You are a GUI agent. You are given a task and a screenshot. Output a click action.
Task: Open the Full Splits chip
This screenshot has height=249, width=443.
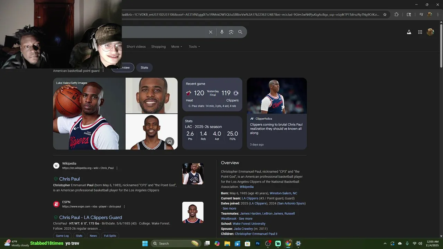tap(110, 236)
